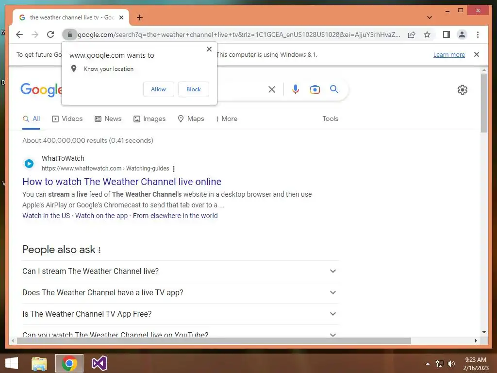Open the More search options menu
This screenshot has height=373, width=497.
226,119
